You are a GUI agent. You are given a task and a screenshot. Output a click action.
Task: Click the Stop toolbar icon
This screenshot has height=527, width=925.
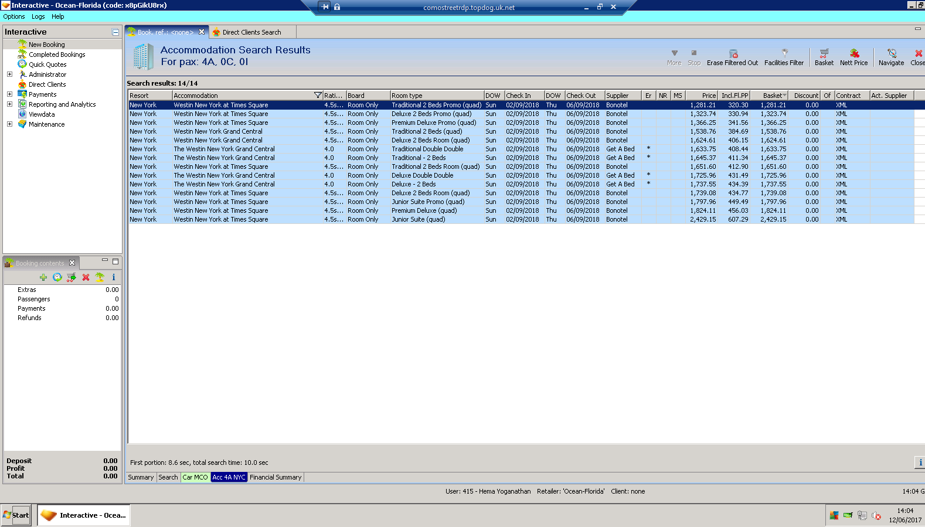694,53
